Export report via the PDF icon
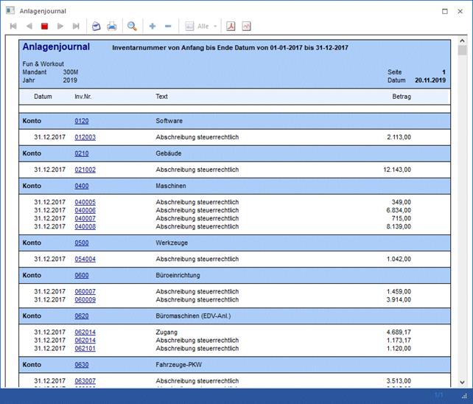The image size is (473, 404). coord(231,27)
